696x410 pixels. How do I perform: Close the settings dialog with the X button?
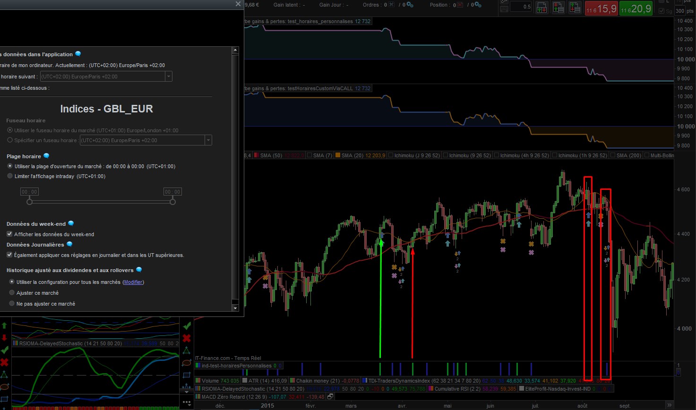[x=238, y=4]
